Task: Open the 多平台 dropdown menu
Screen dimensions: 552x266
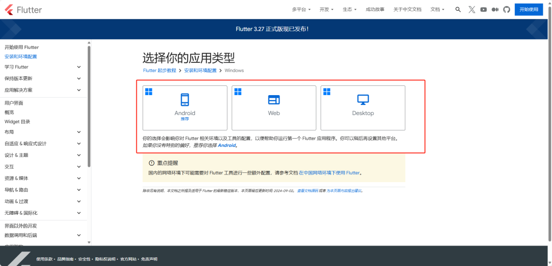Action: pyautogui.click(x=301, y=9)
